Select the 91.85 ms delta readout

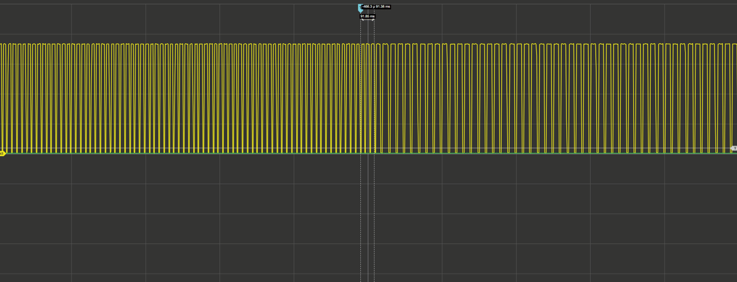[x=367, y=16]
